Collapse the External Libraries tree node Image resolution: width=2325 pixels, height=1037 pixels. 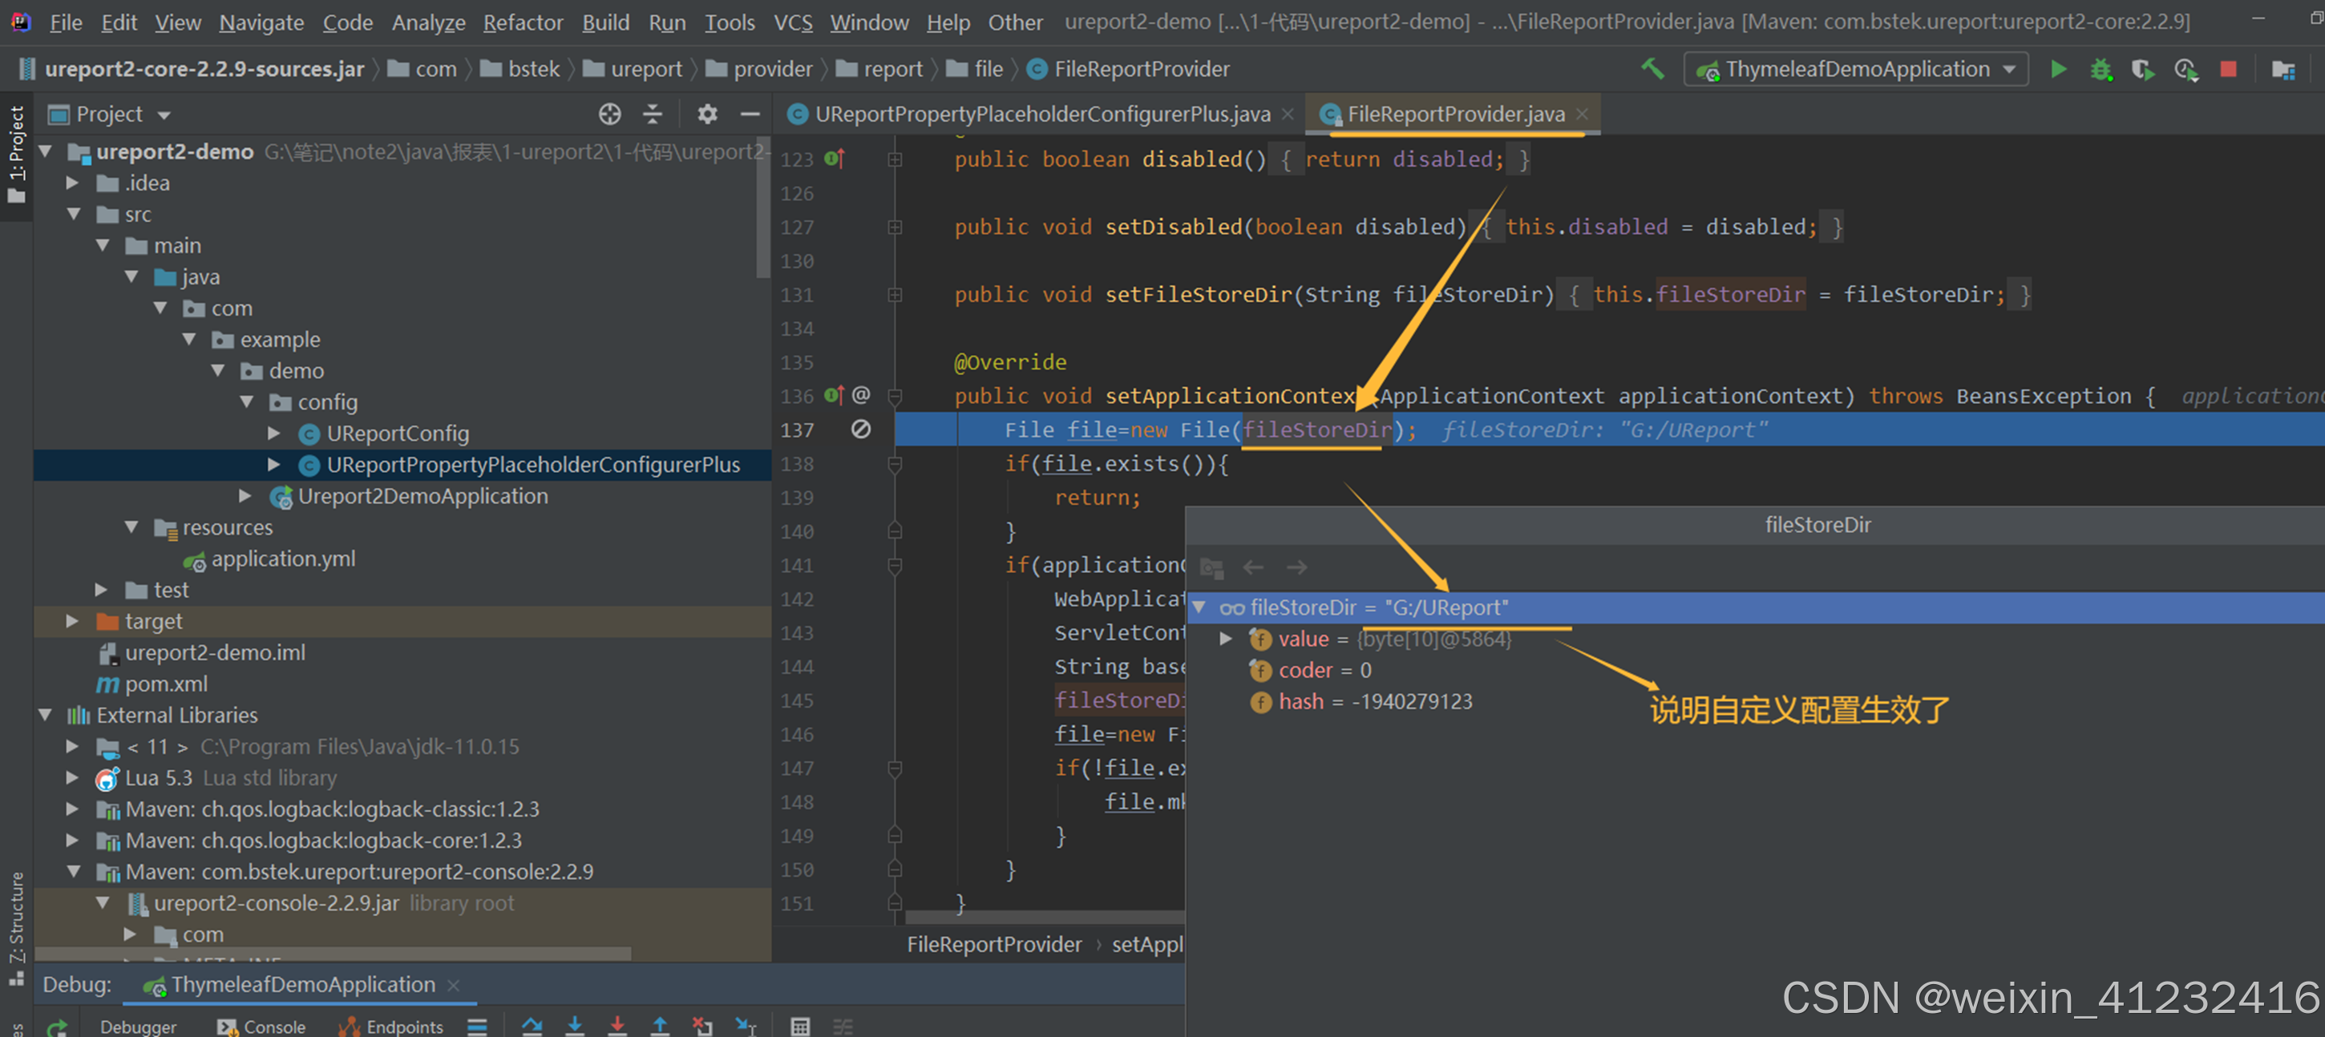click(x=46, y=715)
